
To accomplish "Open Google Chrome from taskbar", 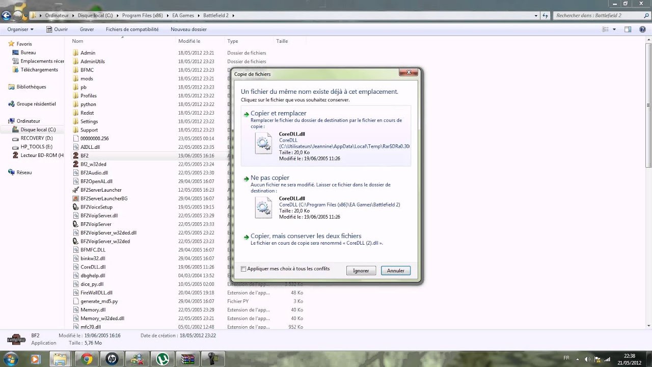I will tap(87, 359).
